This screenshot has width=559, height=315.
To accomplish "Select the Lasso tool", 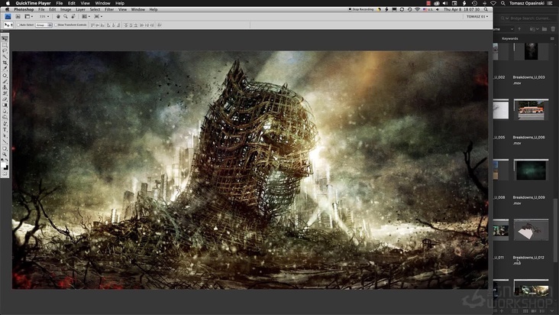I will tap(5, 50).
